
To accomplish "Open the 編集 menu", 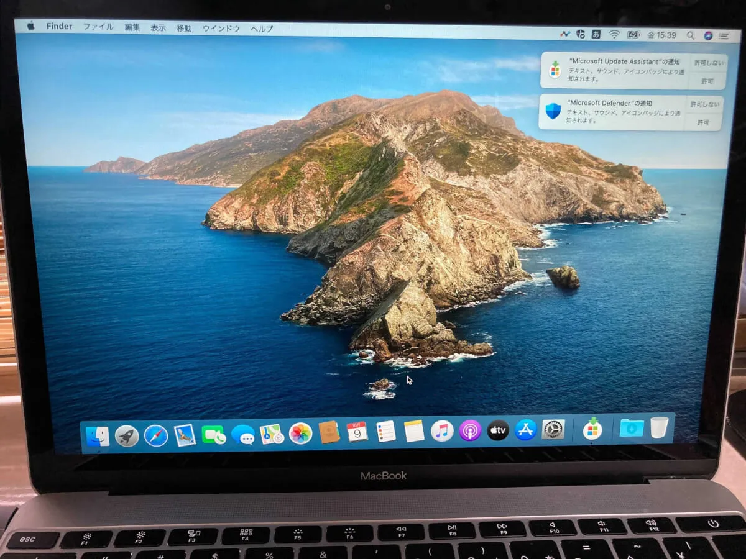I will pos(132,27).
